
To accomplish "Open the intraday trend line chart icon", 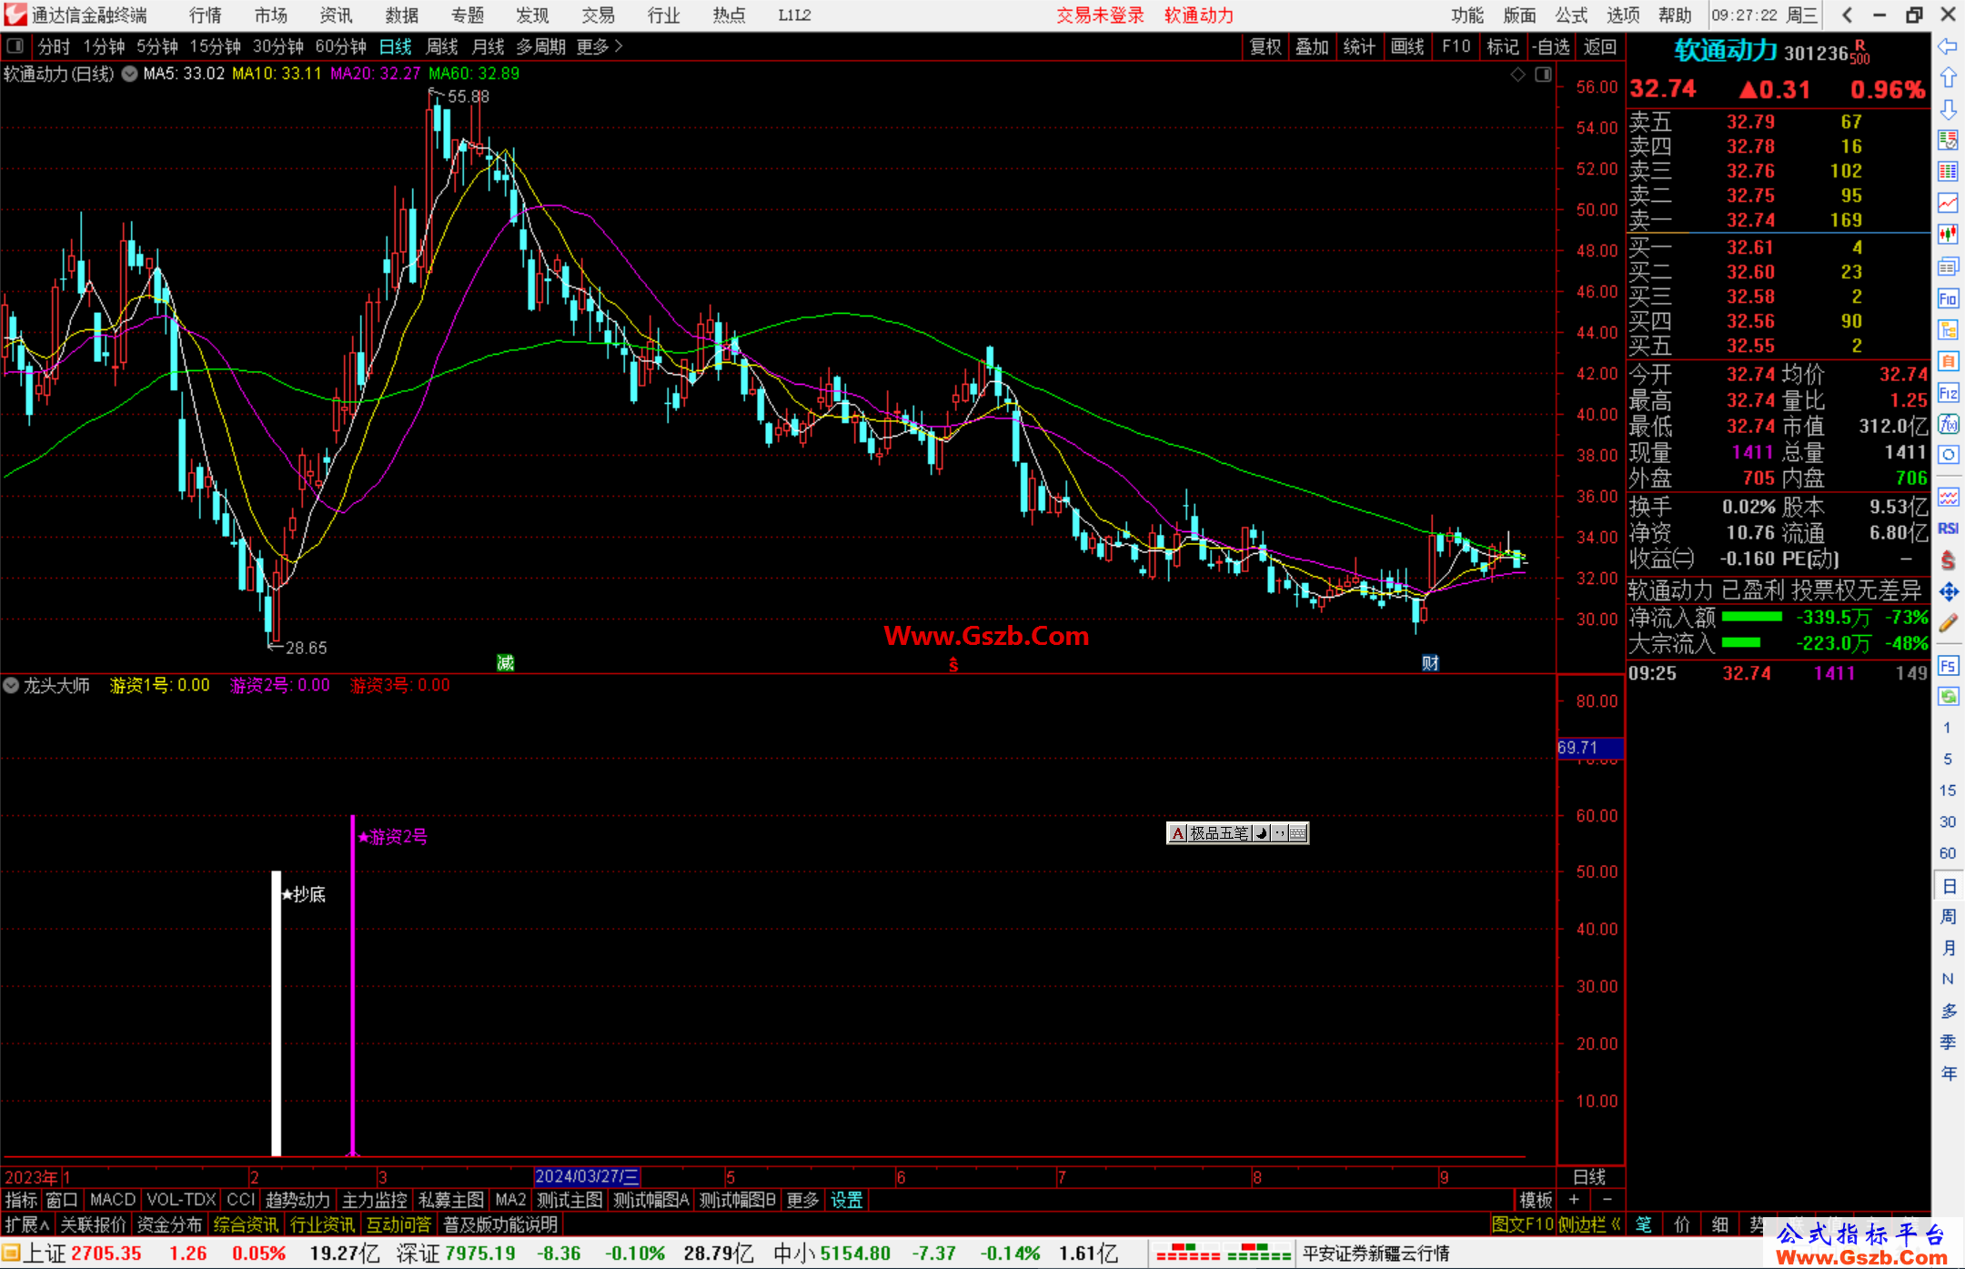I will [1948, 203].
